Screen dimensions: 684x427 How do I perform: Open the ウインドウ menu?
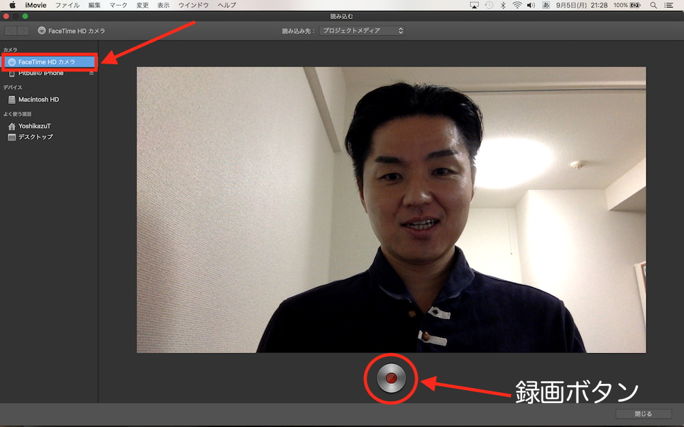pos(193,5)
